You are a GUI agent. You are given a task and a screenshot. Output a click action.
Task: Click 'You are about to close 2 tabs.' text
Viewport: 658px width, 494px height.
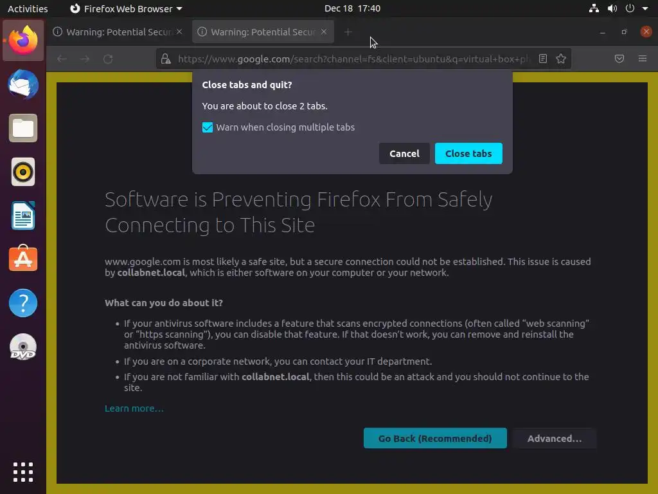tap(265, 106)
